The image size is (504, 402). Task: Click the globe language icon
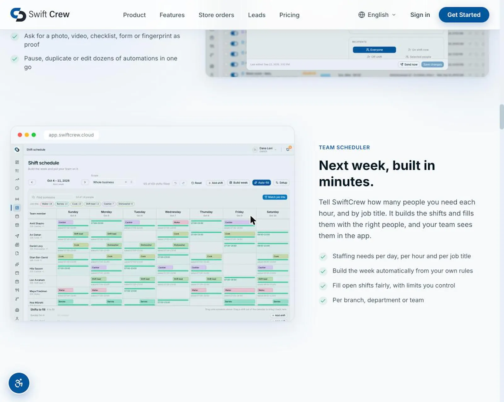pyautogui.click(x=362, y=15)
